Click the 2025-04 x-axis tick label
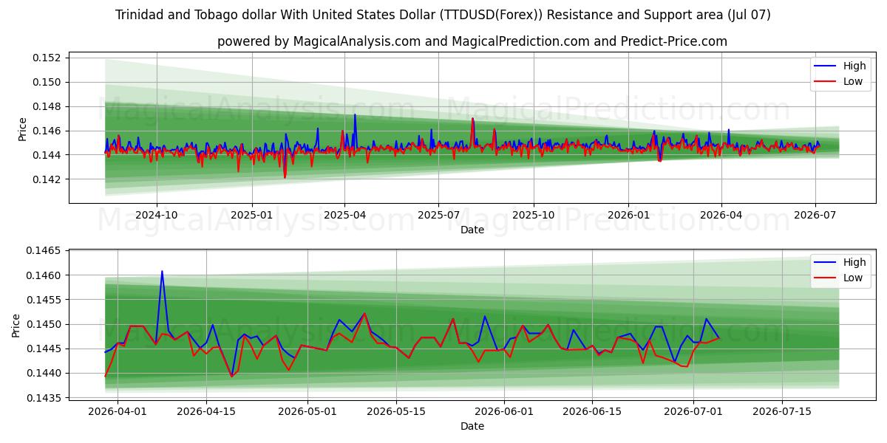This screenshot has height=443, width=887. tap(344, 215)
